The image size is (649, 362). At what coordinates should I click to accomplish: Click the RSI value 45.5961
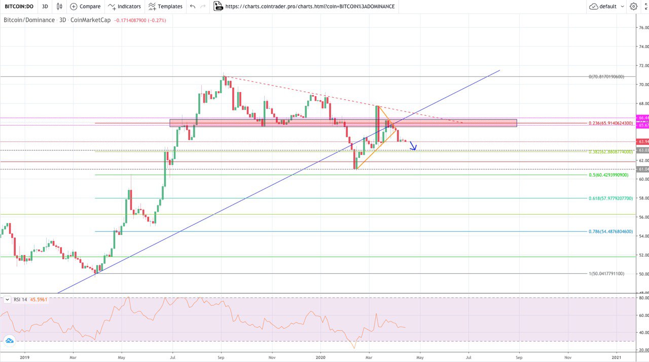pyautogui.click(x=39, y=300)
